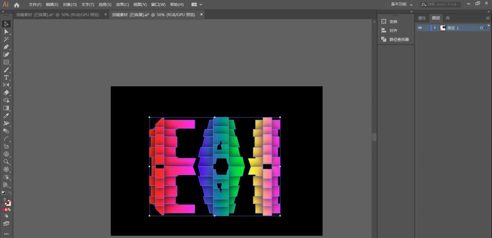Image resolution: width=492 pixels, height=238 pixels.
Task: Pick the Pen tool in toolbar
Action: click(x=6, y=47)
